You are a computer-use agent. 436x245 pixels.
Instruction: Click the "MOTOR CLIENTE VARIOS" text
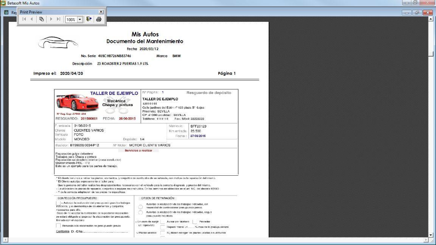(x=149, y=145)
